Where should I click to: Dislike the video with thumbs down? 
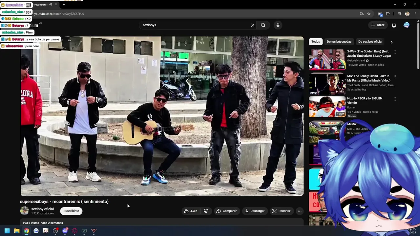click(x=206, y=211)
